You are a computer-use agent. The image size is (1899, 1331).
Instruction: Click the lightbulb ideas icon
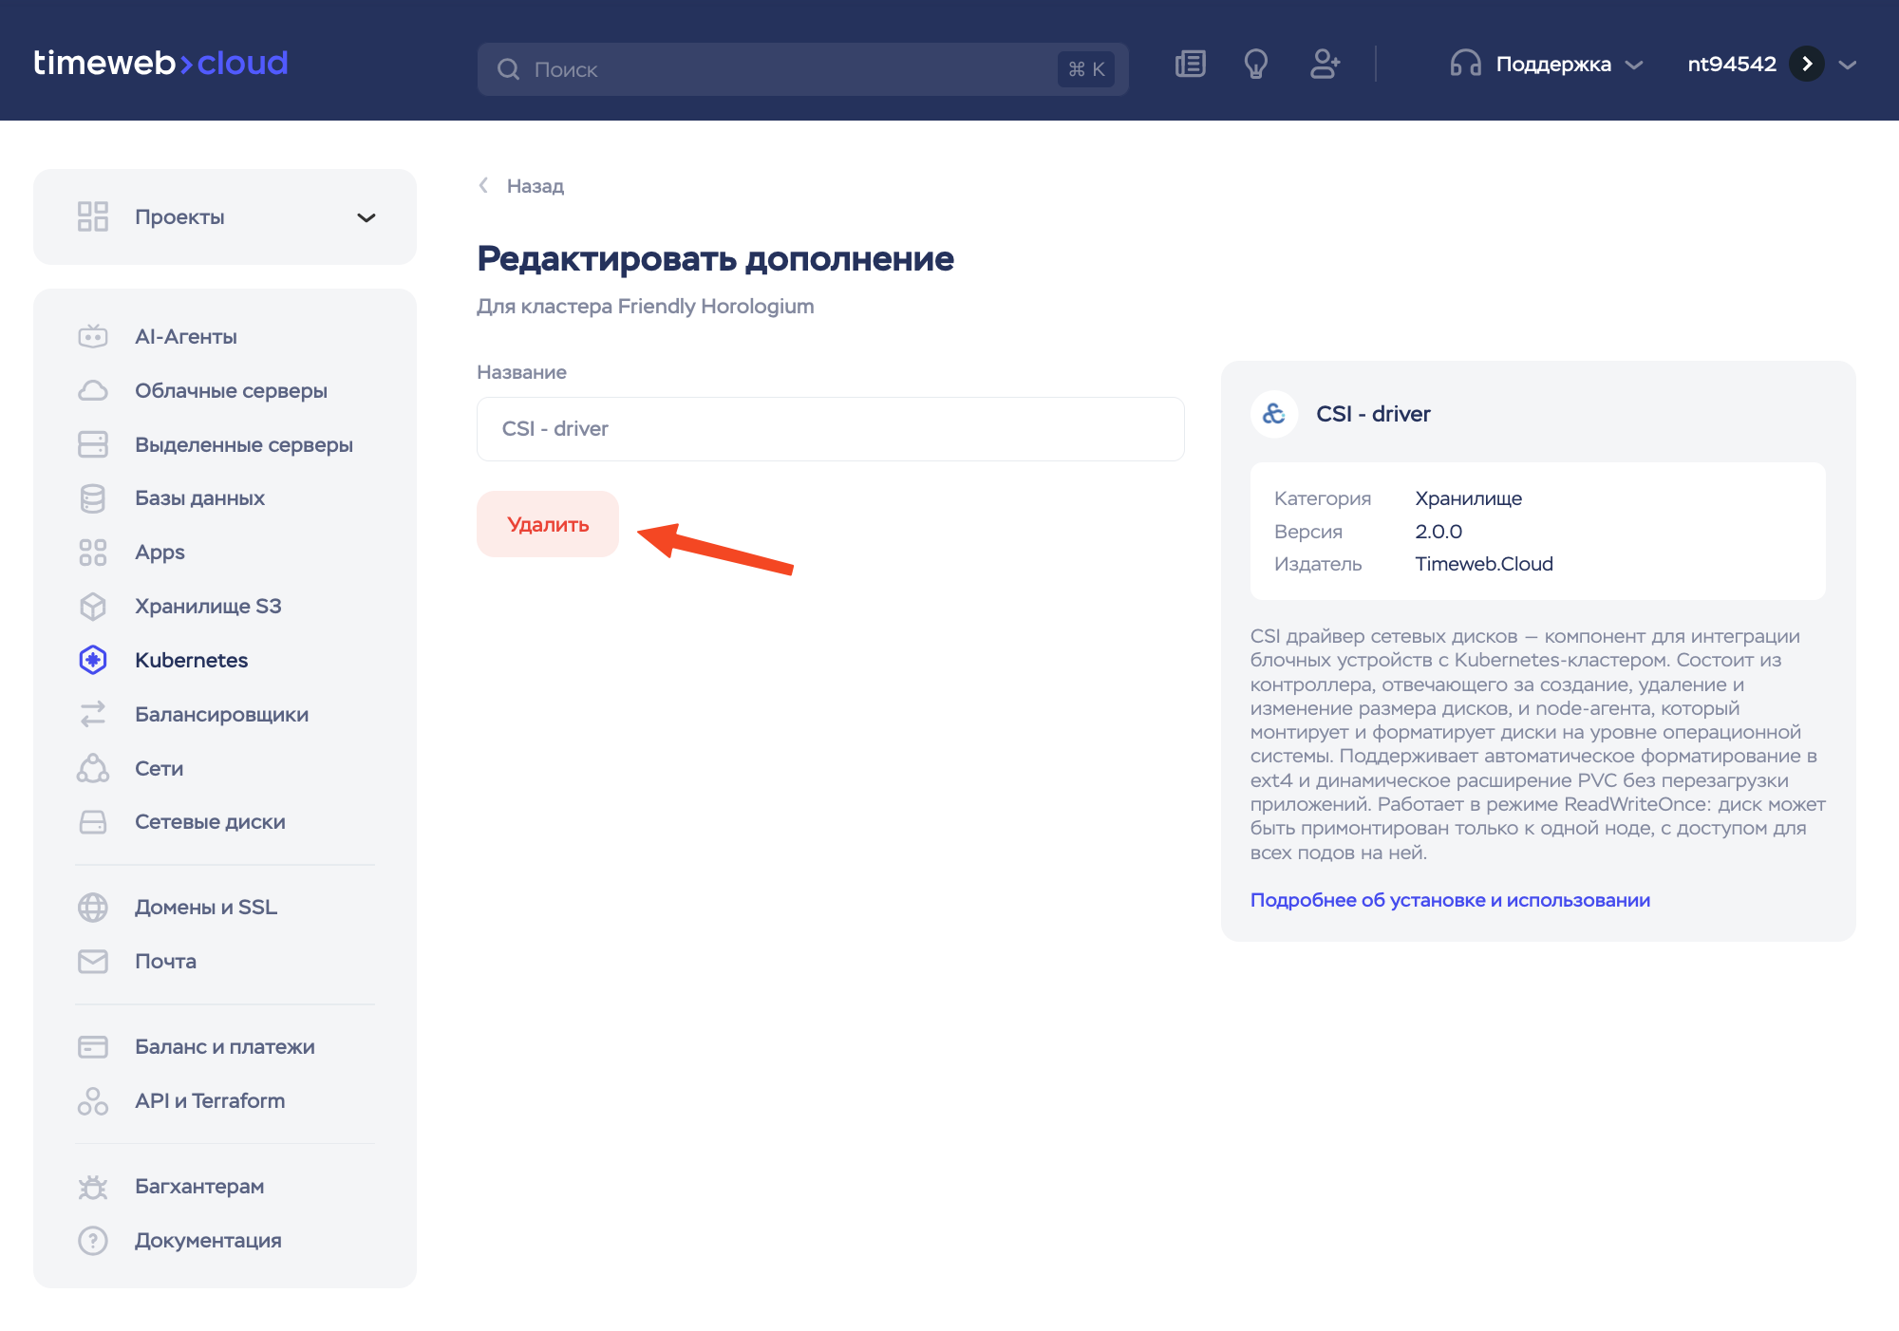(x=1255, y=65)
